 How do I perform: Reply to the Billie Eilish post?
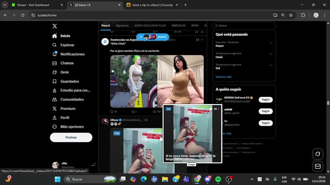coord(113,112)
